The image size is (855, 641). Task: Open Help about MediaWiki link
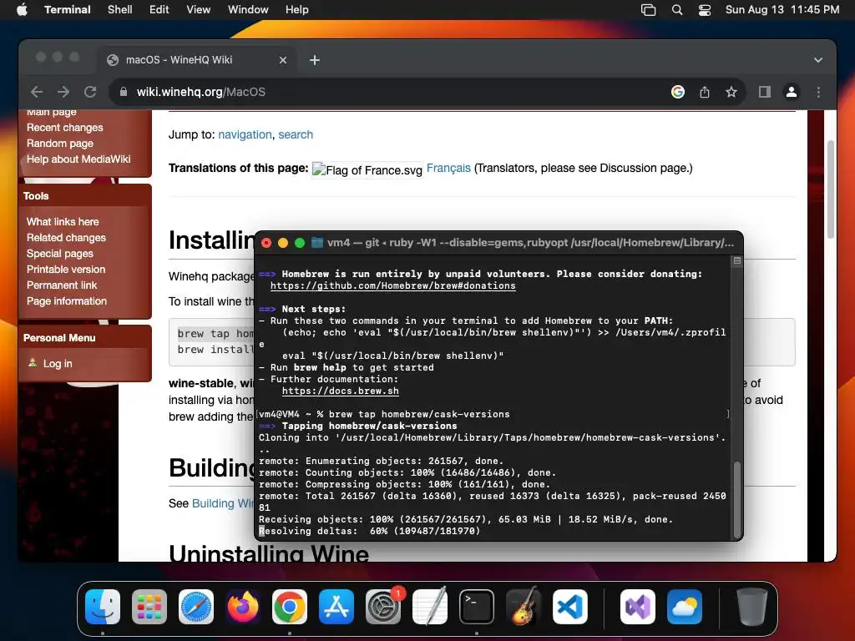[x=78, y=159]
